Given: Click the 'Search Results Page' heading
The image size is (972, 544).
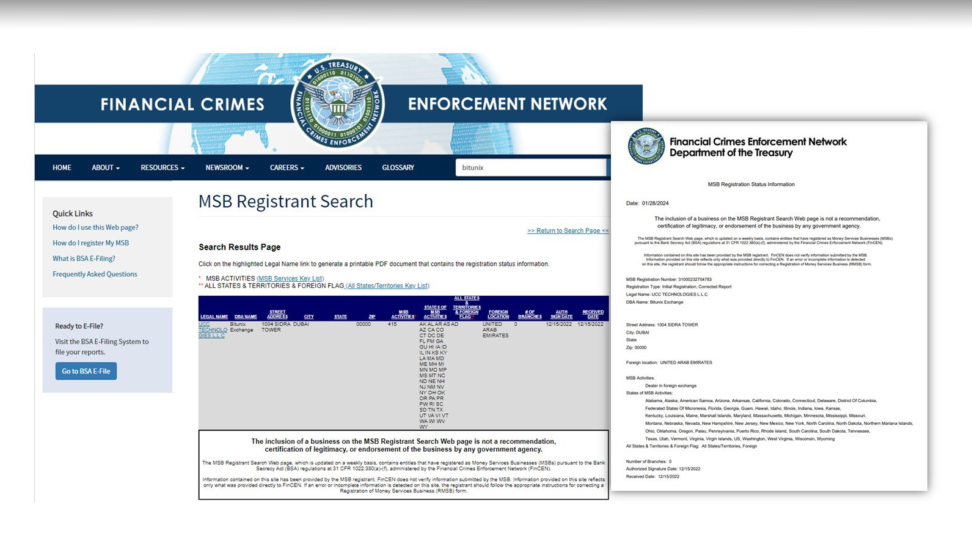Looking at the screenshot, I should [x=239, y=247].
